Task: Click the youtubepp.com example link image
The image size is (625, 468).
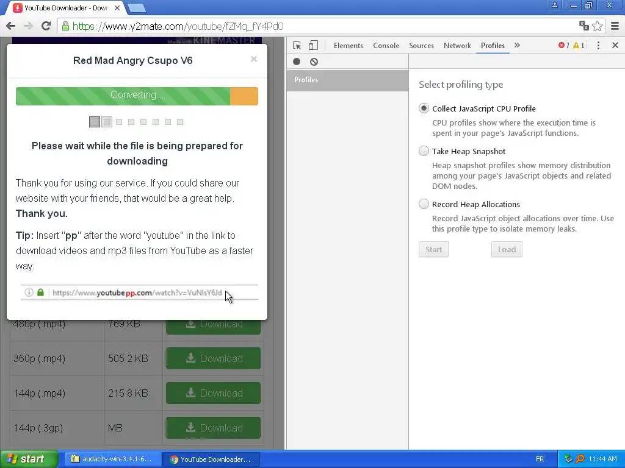Action: (140, 292)
